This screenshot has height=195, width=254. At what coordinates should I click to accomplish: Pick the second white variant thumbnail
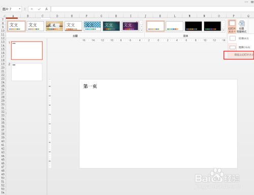point(174,26)
